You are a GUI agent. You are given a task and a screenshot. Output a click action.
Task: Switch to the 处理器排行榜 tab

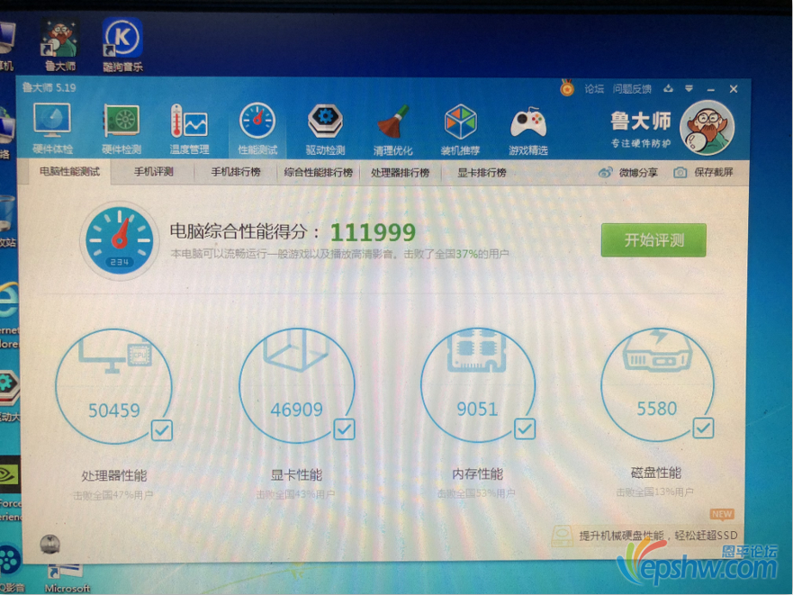pos(400,173)
